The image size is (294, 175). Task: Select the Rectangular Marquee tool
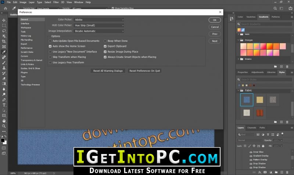tap(4, 25)
